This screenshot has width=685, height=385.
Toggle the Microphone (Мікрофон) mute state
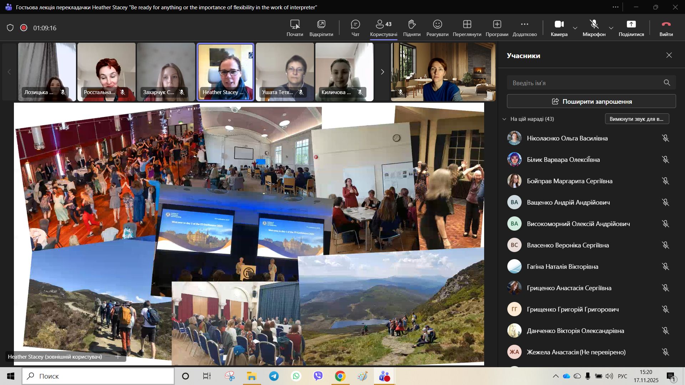click(594, 25)
